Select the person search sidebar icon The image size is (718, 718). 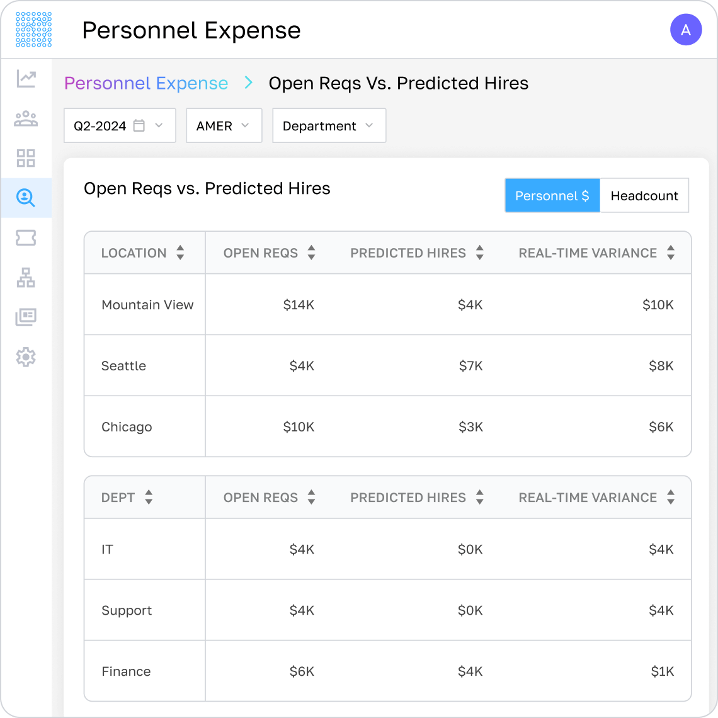tap(26, 198)
